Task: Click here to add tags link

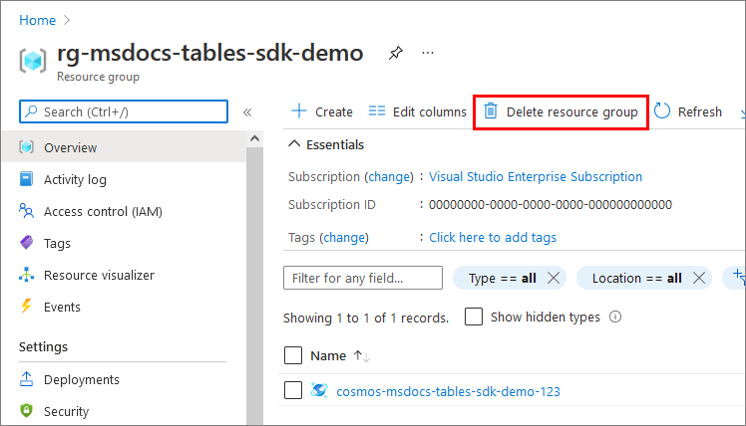Action: [x=493, y=238]
